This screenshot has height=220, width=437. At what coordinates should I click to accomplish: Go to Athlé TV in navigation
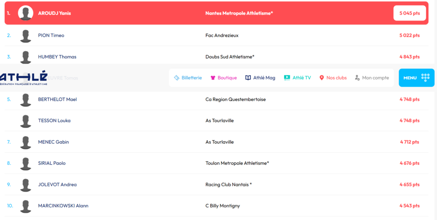click(x=302, y=78)
